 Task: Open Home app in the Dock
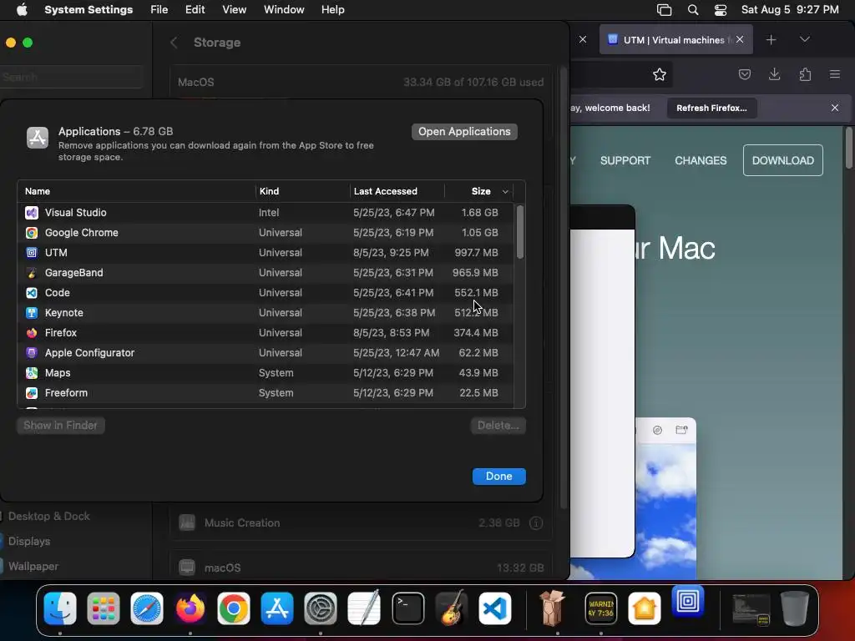point(644,608)
